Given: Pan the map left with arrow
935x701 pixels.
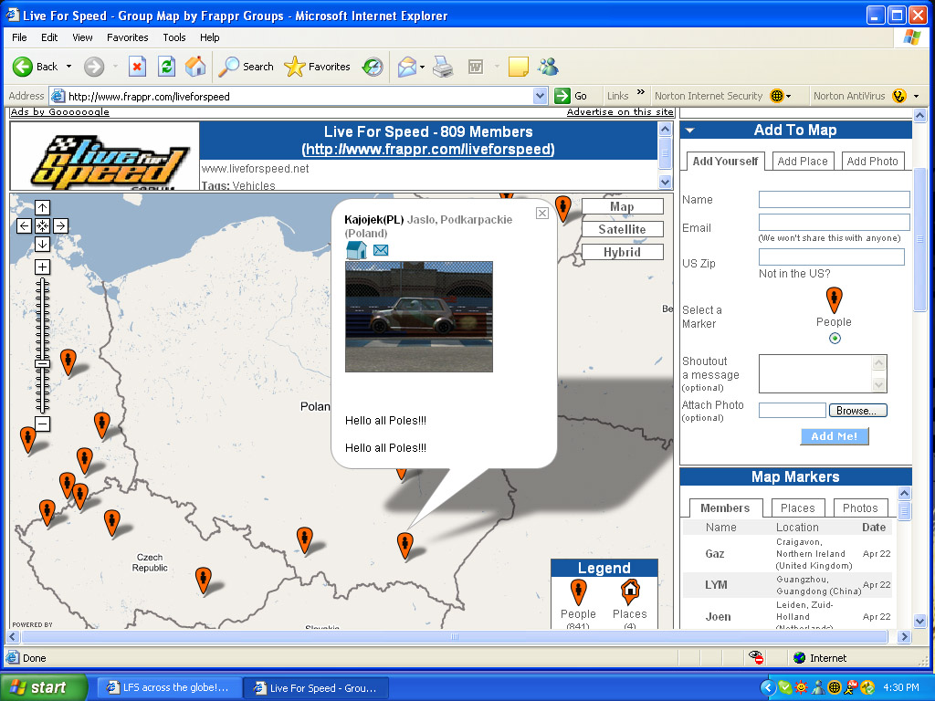Looking at the screenshot, I should [x=24, y=226].
